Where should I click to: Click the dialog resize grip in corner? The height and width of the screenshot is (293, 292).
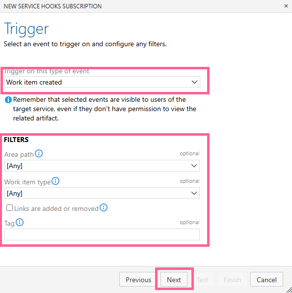pos(289,290)
